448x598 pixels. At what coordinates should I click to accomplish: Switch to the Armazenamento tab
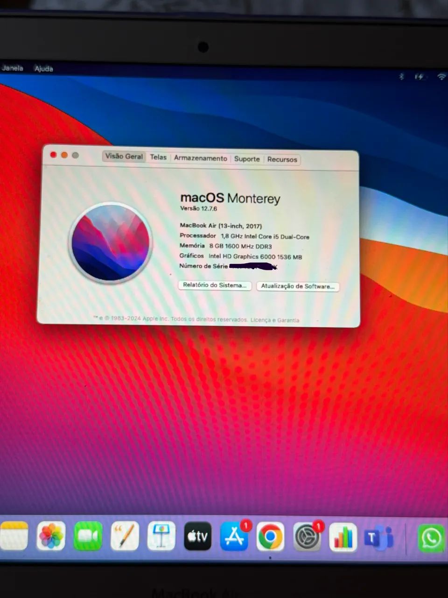(x=201, y=158)
